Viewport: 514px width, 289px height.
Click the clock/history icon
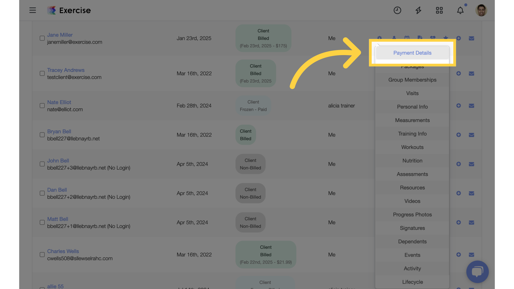click(398, 10)
